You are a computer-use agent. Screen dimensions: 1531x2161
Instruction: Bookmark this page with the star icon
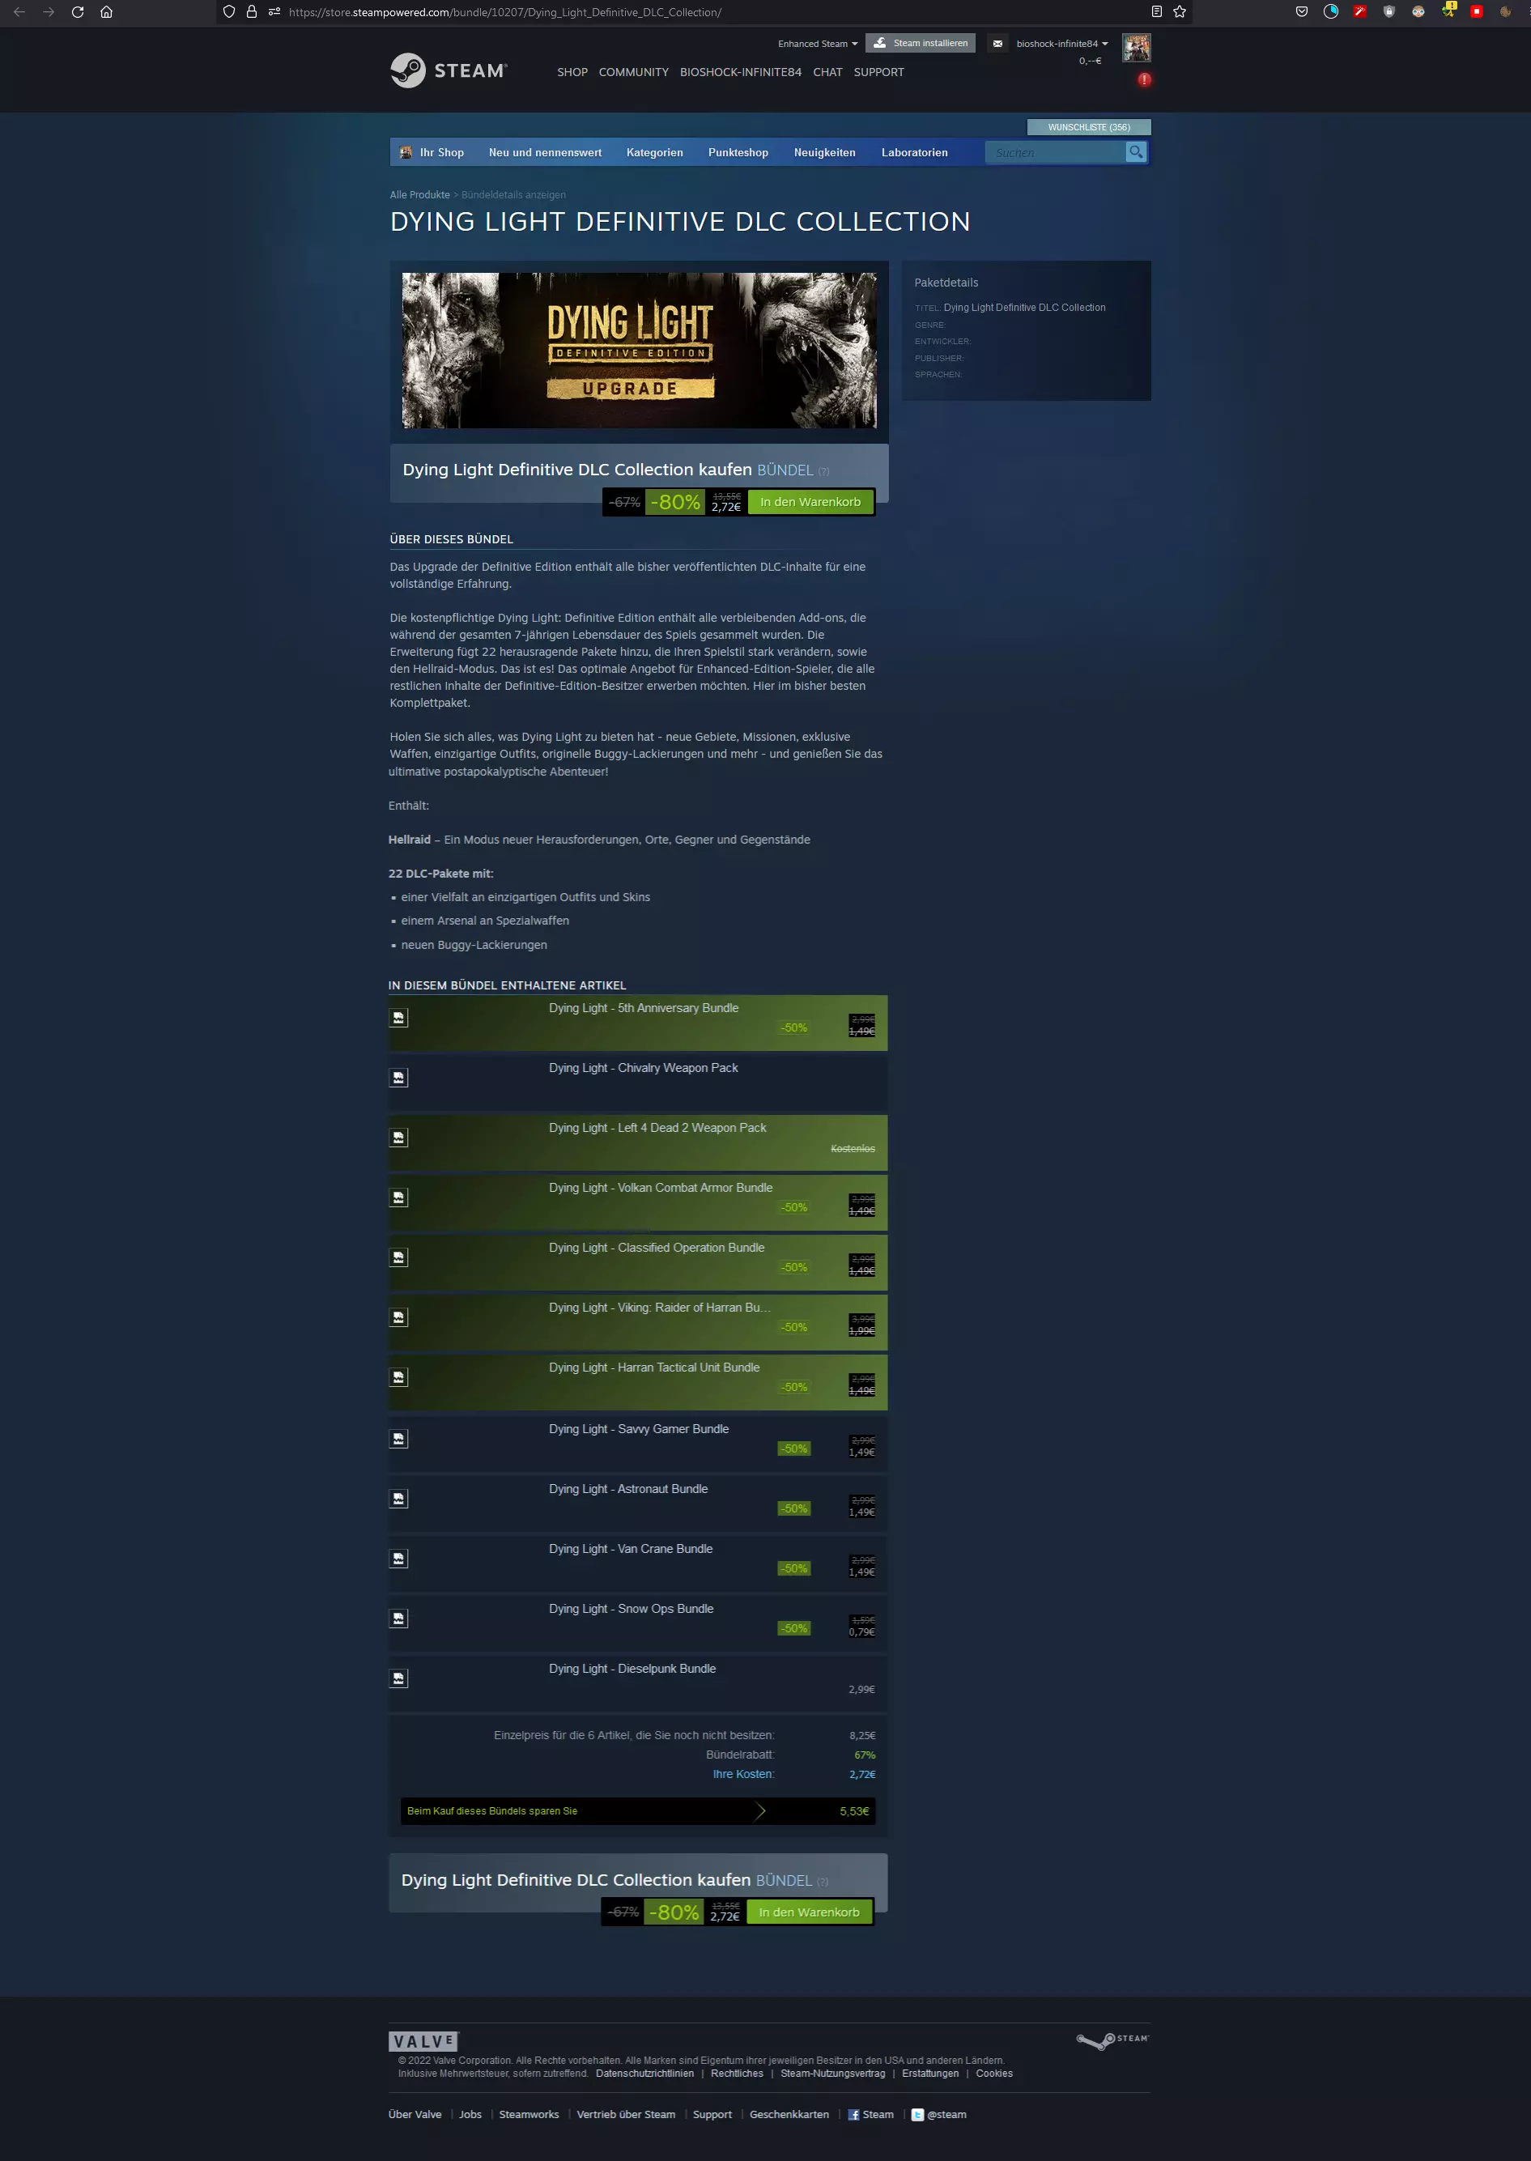click(x=1180, y=12)
